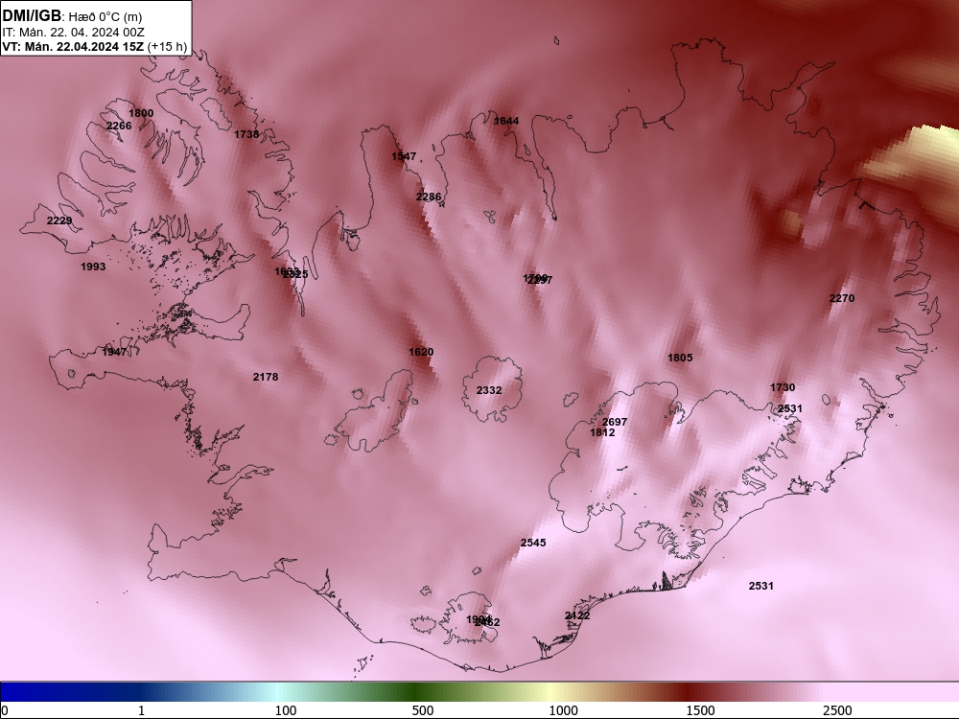Click the 1000 tick label on color scale
The image size is (959, 719).
(563, 710)
